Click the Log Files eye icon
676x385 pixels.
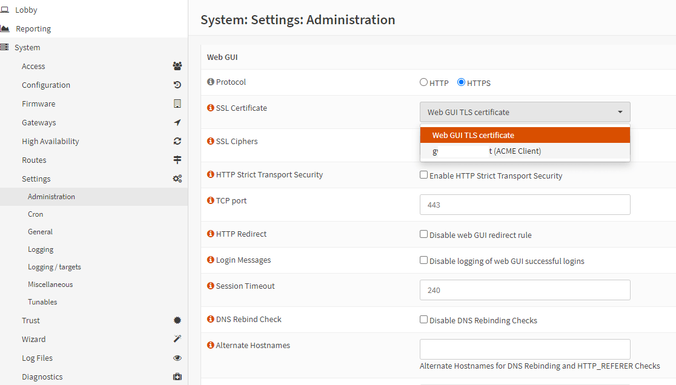(177, 358)
